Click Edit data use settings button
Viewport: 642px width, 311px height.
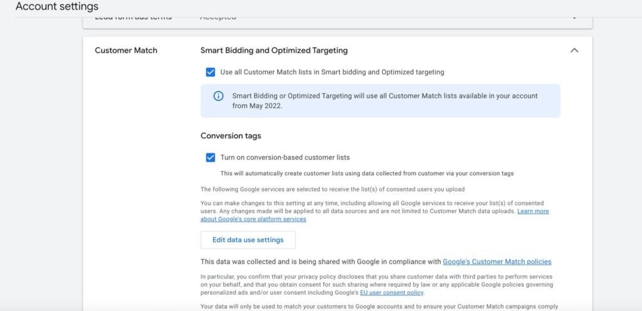click(x=248, y=240)
